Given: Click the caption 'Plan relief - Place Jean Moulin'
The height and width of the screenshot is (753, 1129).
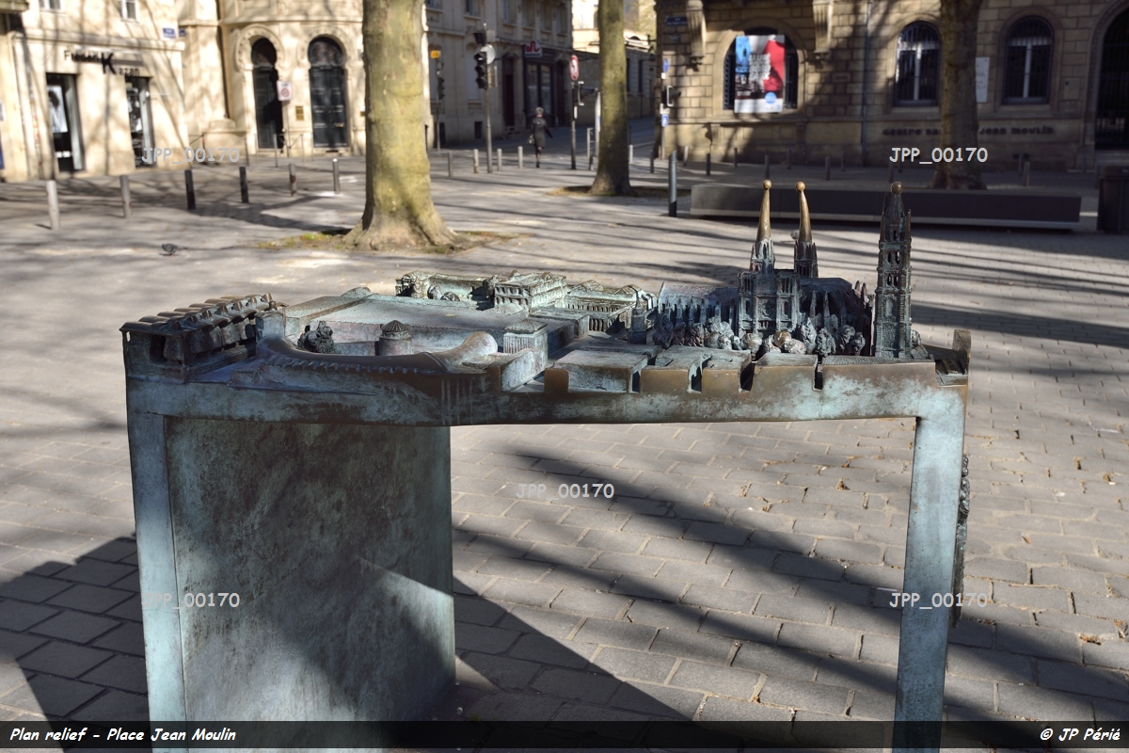Looking at the screenshot, I should (x=123, y=735).
